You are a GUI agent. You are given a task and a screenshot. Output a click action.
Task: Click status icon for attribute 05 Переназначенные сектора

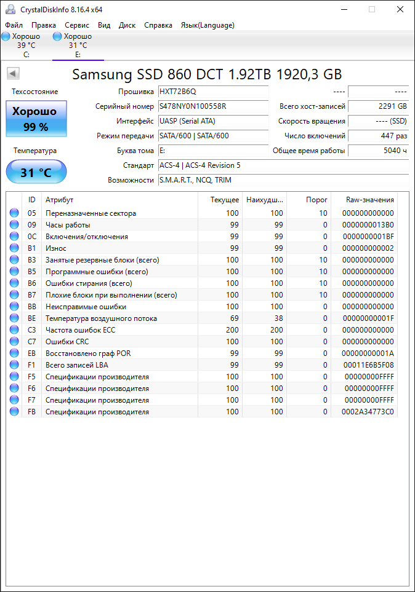click(14, 213)
